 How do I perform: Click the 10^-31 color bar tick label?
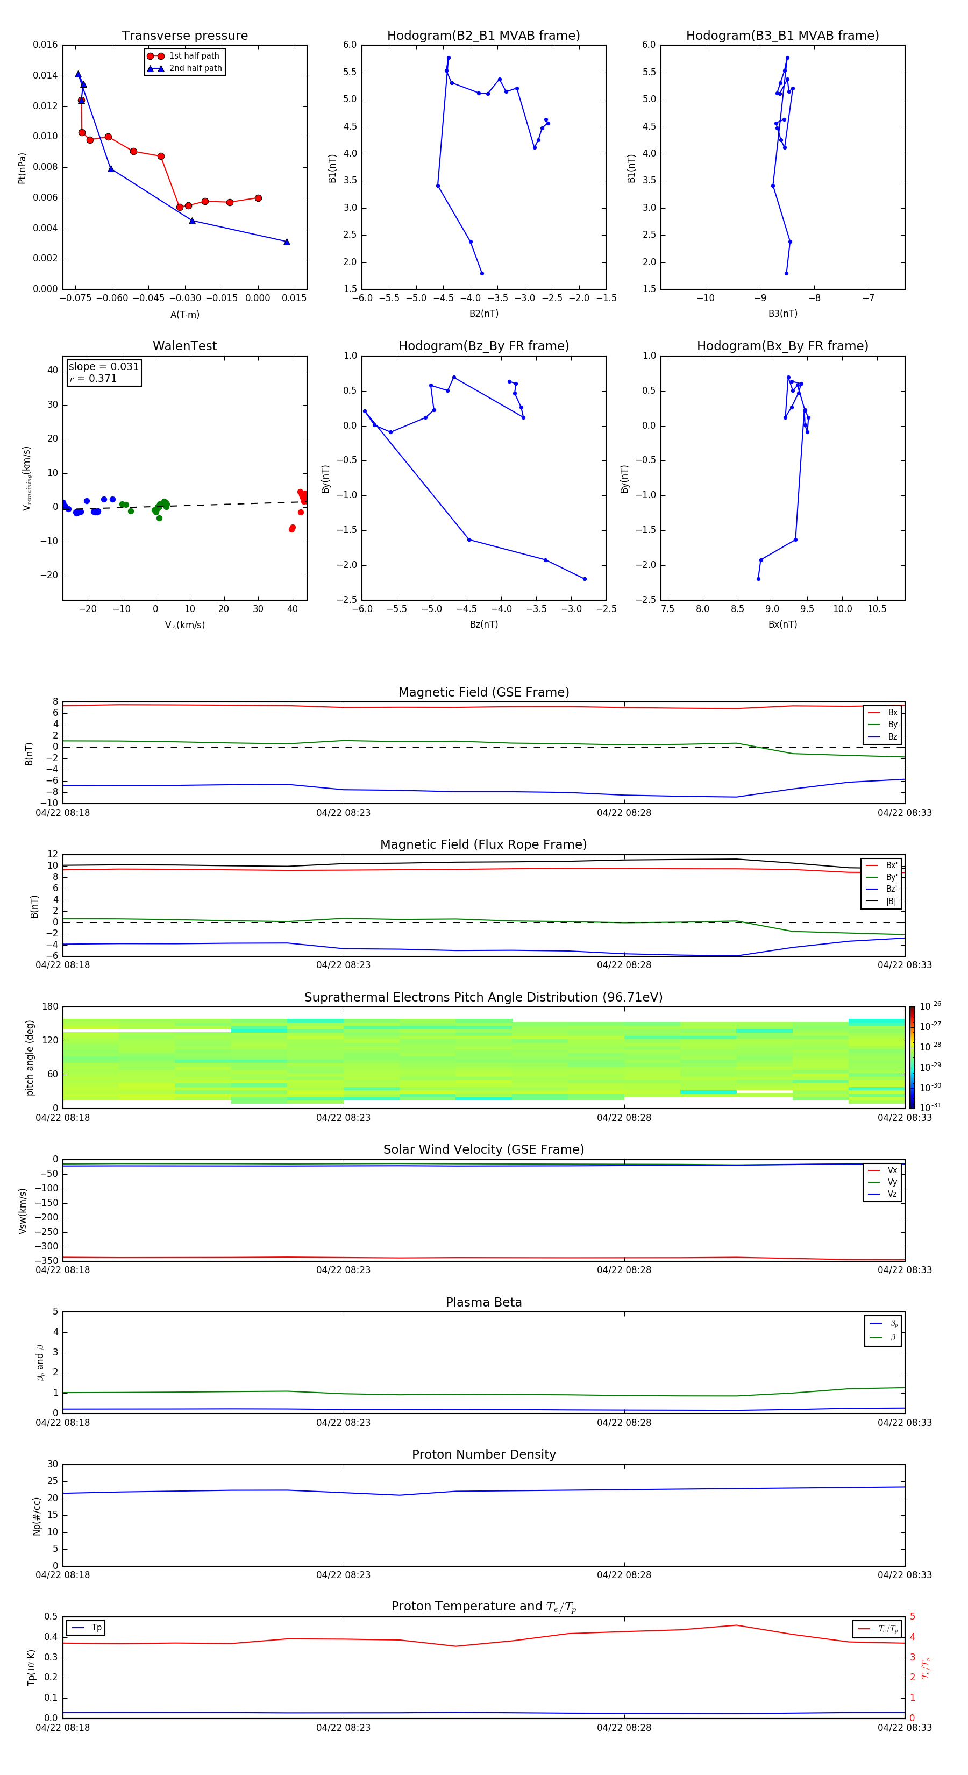pos(930,1107)
